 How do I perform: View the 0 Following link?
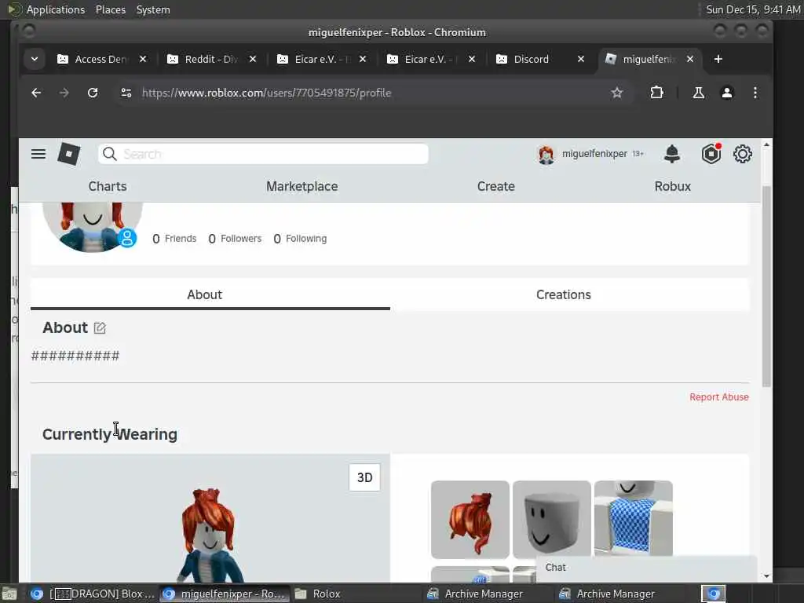point(300,239)
